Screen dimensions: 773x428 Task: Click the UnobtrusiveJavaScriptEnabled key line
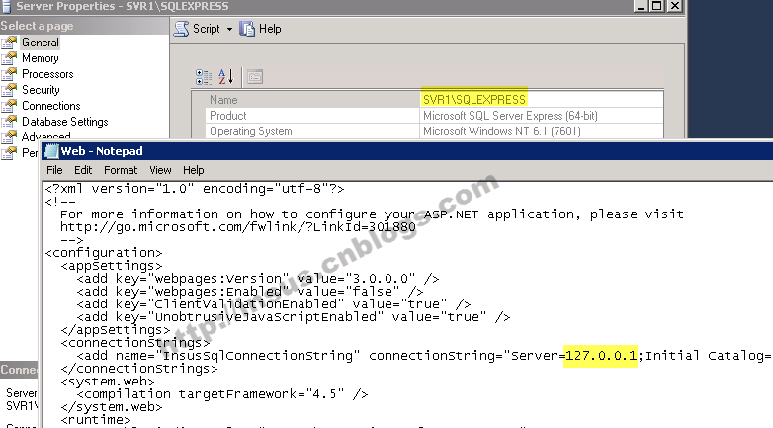pyautogui.click(x=293, y=317)
